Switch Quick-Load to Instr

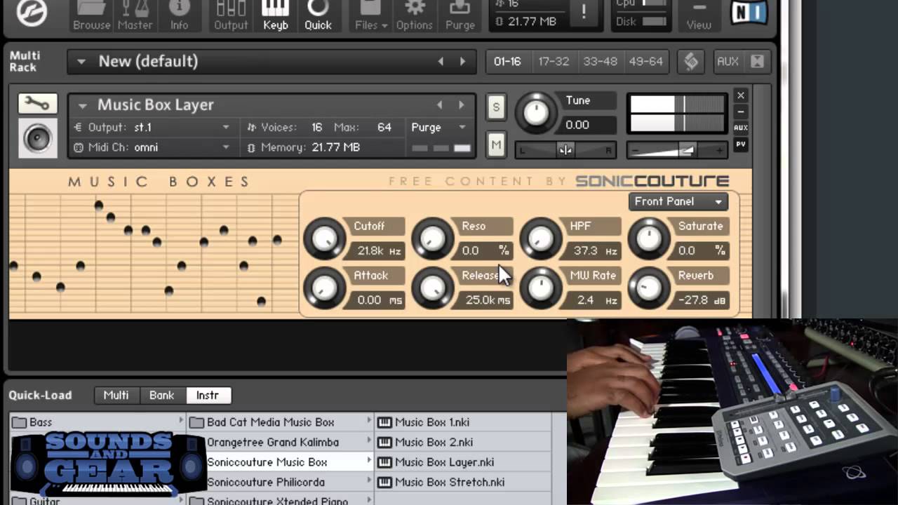click(x=208, y=396)
